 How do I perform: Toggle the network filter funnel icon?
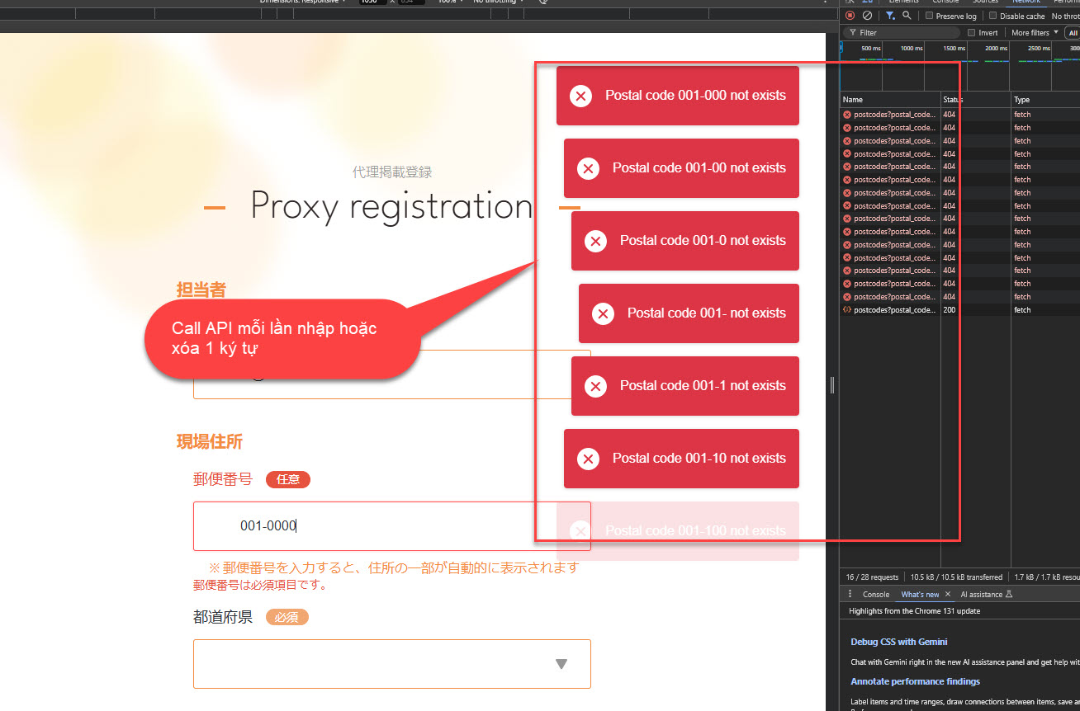pyautogui.click(x=889, y=16)
